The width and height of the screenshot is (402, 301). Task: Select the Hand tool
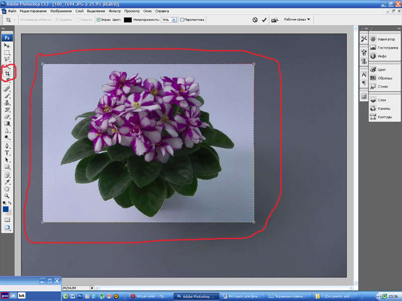coord(8,189)
